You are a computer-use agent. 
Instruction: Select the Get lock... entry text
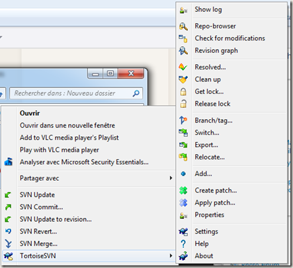(209, 91)
